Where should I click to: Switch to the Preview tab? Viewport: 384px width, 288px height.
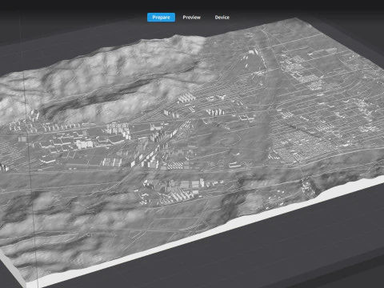point(191,18)
